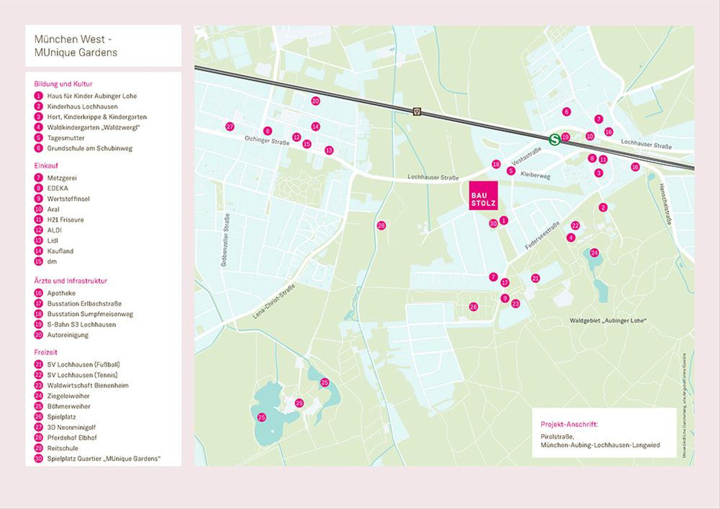This screenshot has height=509, width=720.
Task: Click the München West - MUnique Gardens title
Action: pos(76,46)
